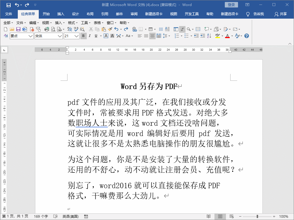Switch to Web Layout view in status bar
294x220 pixels.
coord(232,217)
